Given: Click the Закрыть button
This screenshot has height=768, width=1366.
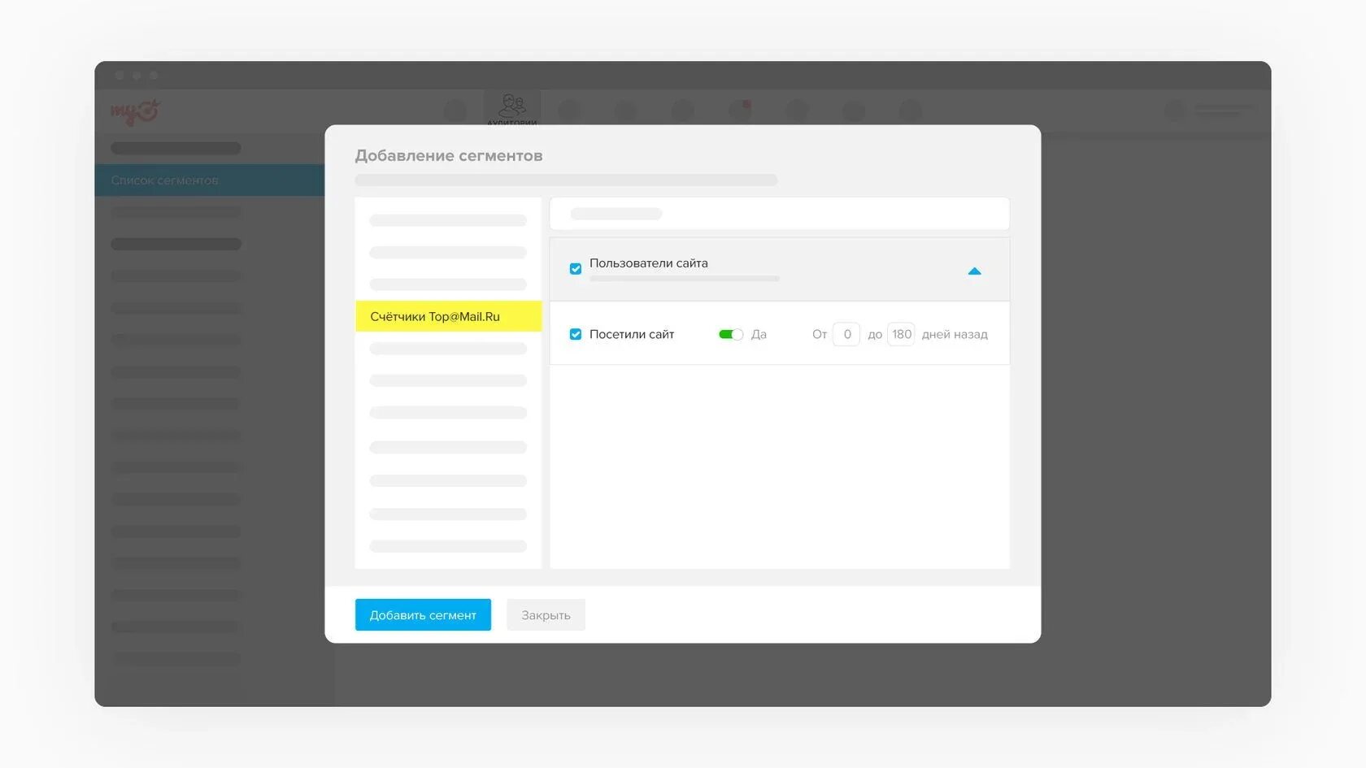Looking at the screenshot, I should (546, 614).
